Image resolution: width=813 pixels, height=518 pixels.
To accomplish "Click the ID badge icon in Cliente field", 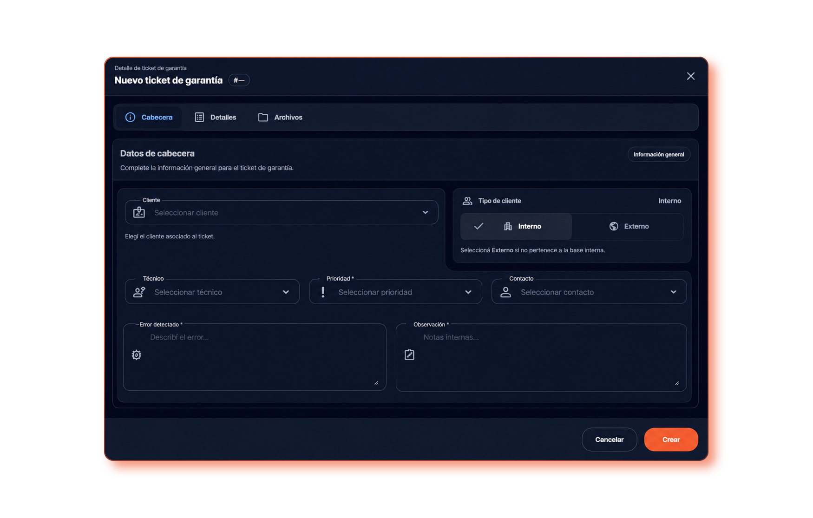I will 139,212.
